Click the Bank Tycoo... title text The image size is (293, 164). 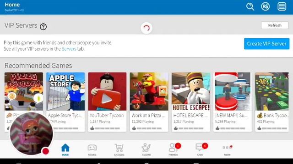[x=276, y=115]
